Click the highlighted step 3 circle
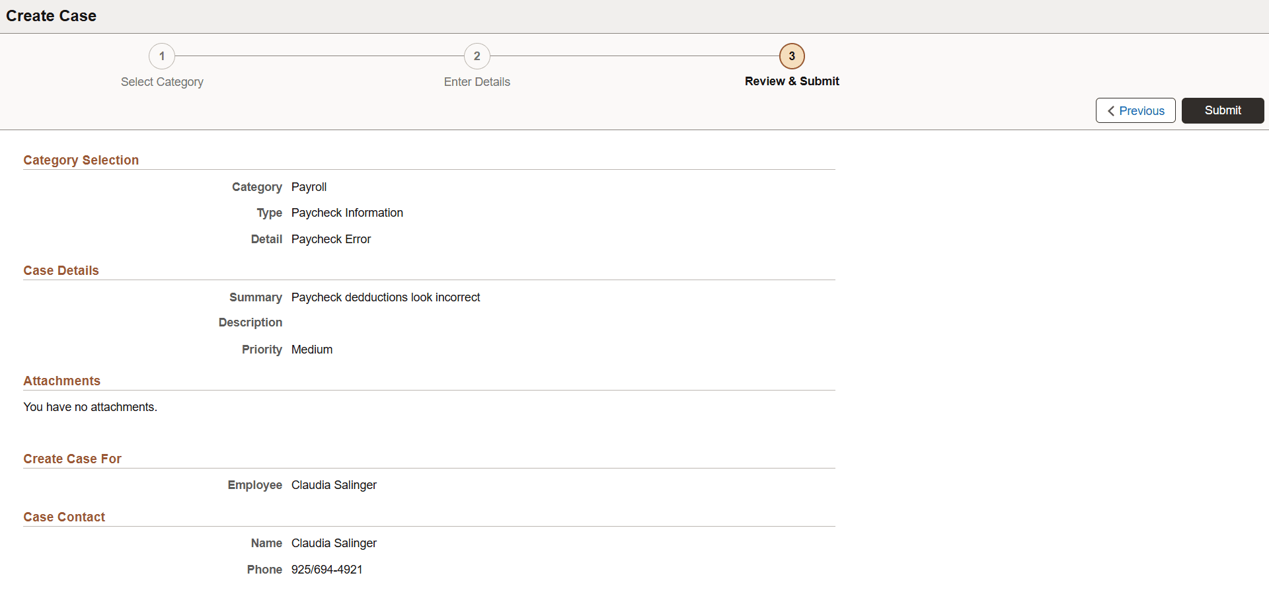Viewport: 1269px width, 602px height. click(791, 56)
